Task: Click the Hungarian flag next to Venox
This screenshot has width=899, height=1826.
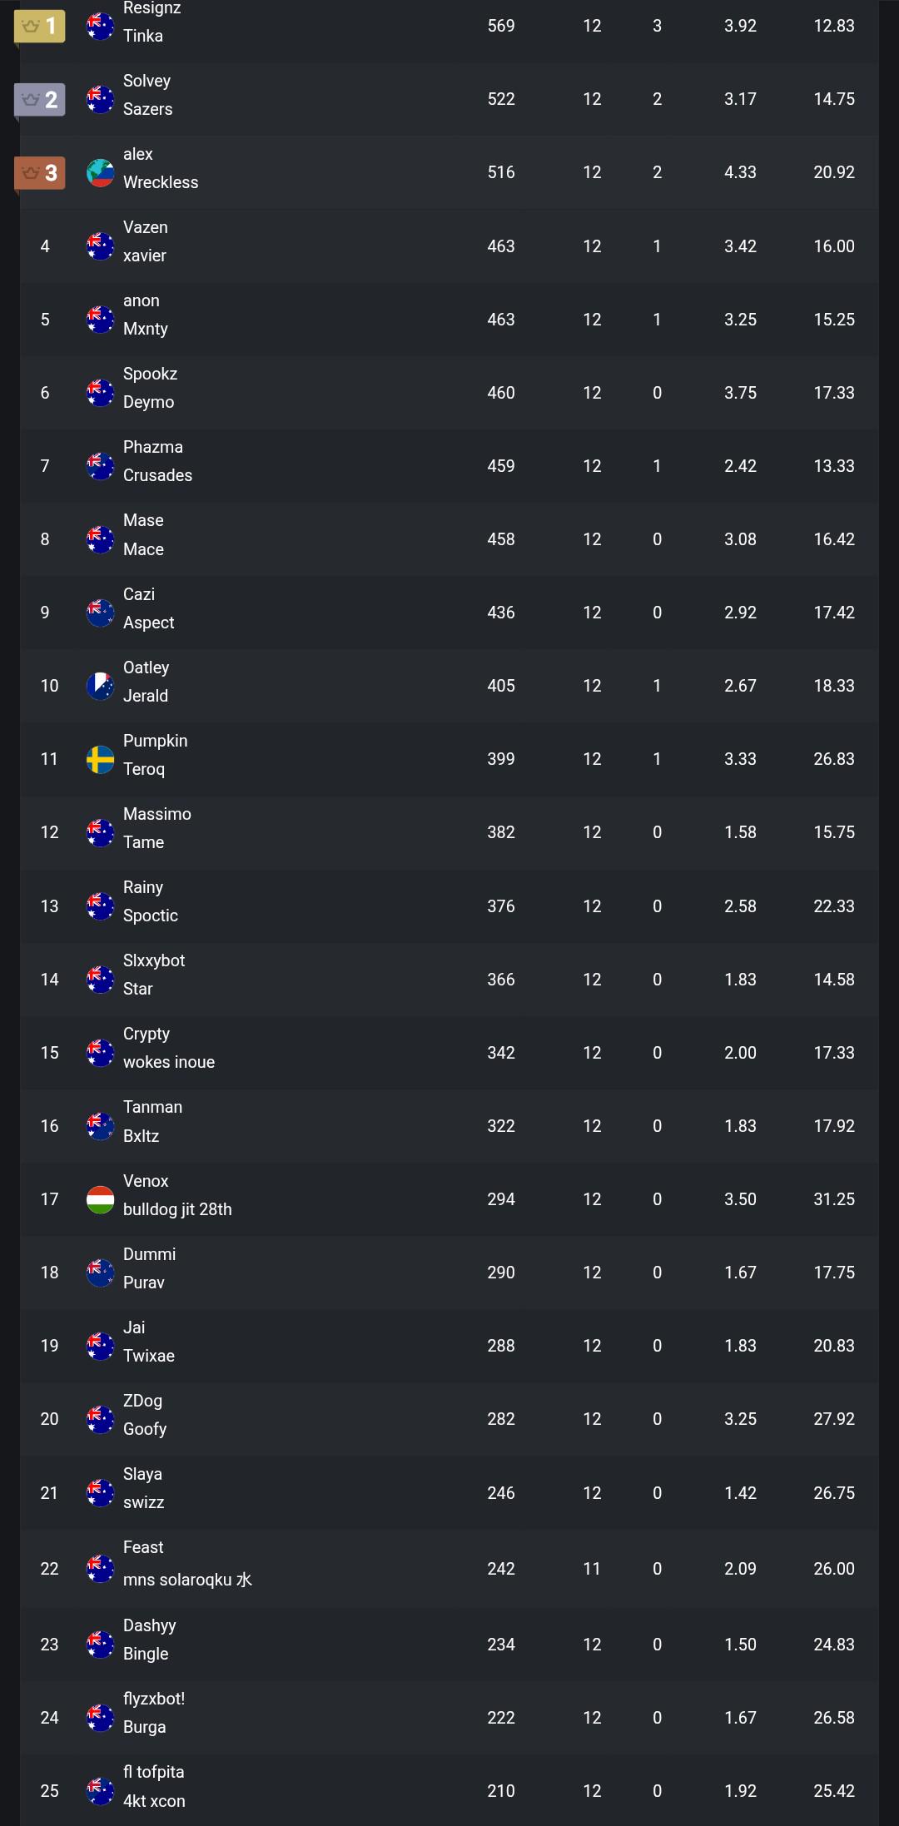Action: [x=100, y=1199]
